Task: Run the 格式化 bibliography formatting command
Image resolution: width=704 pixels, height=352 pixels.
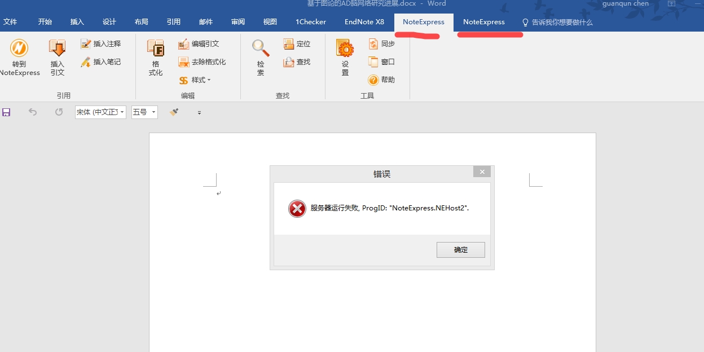Action: pyautogui.click(x=156, y=57)
